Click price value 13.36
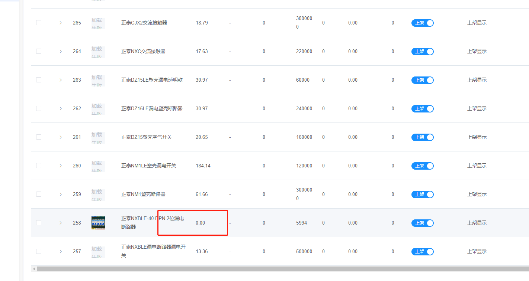 [x=202, y=251]
